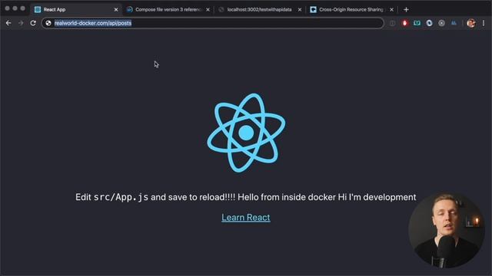This screenshot has height=276, width=492.
Task: Click the teal extension icon in toolbar
Action: pos(417,23)
